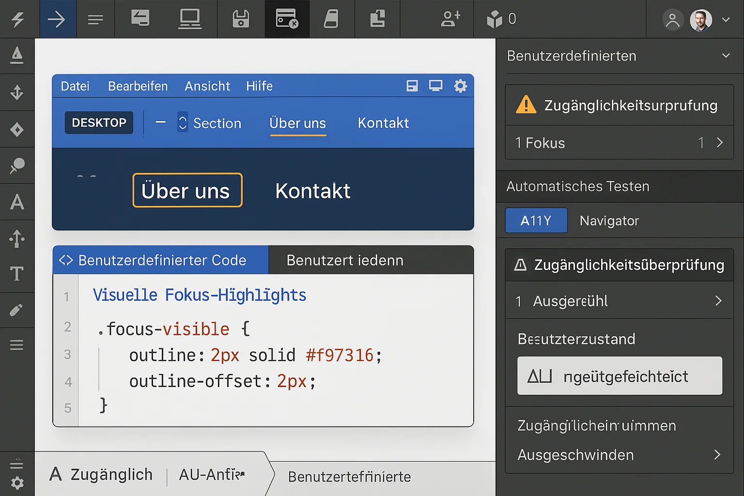This screenshot has width=744, height=496.
Task: Open the custom code panel icon in toolbar
Action: [287, 19]
